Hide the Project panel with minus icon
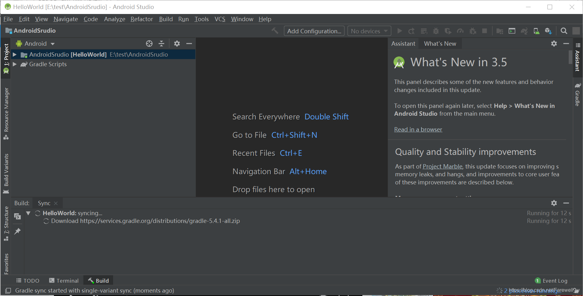583x296 pixels. click(189, 44)
